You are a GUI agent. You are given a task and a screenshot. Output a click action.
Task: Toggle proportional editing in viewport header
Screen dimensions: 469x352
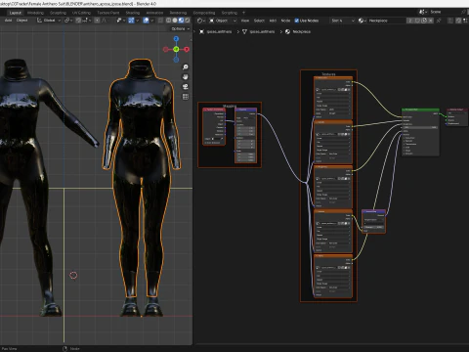point(97,21)
